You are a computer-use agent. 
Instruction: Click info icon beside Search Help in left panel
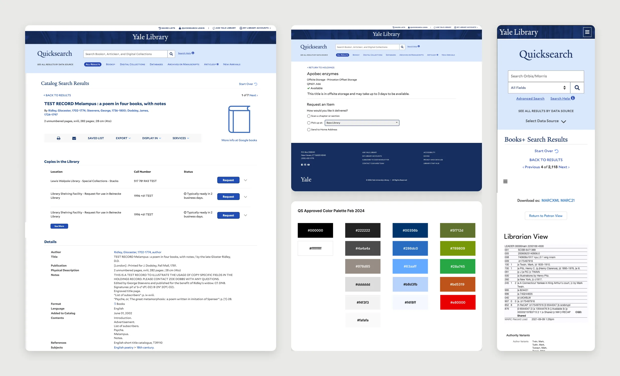point(193,53)
